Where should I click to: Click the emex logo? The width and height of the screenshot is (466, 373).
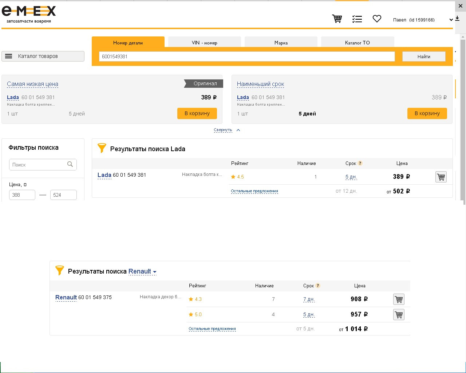tap(29, 15)
